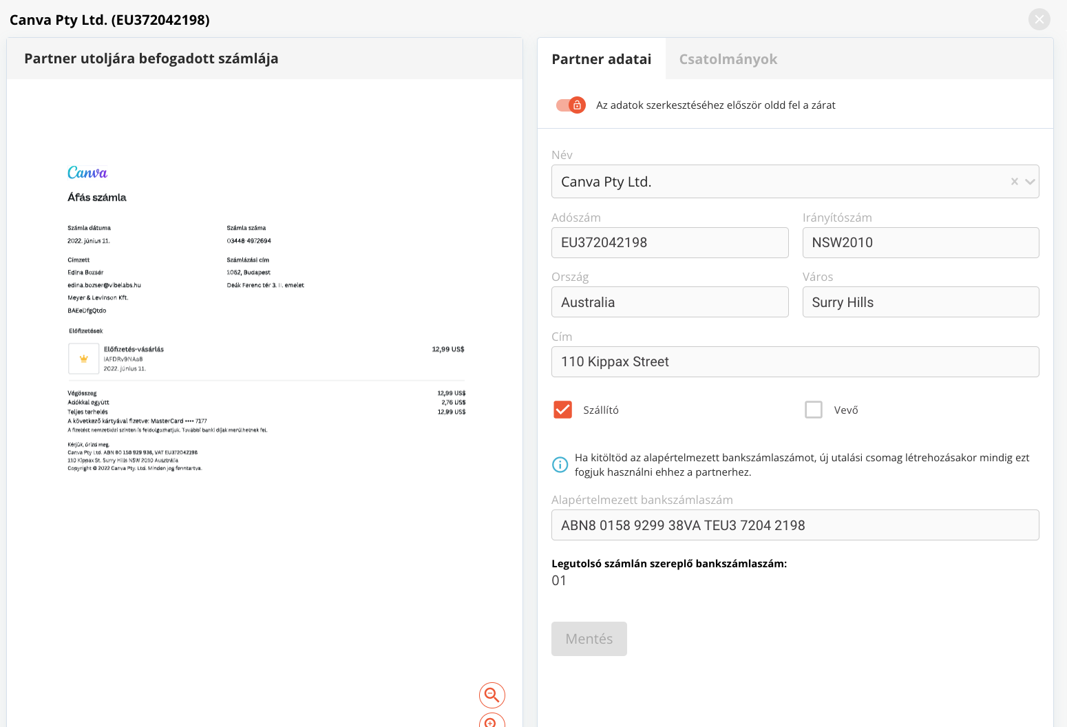Screen dimensions: 1067x727
Task: Clear the Név field with the X icon
Action: click(x=1014, y=182)
